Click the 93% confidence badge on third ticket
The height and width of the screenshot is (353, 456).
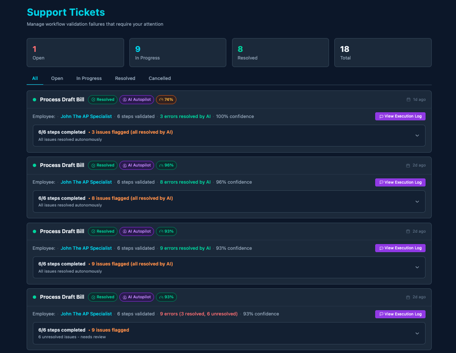[x=166, y=231]
